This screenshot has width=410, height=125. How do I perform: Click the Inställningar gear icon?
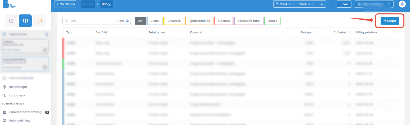(x=4, y=87)
